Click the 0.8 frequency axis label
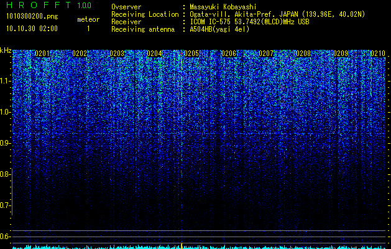This screenshot has height=249, width=391. click(x=5, y=174)
